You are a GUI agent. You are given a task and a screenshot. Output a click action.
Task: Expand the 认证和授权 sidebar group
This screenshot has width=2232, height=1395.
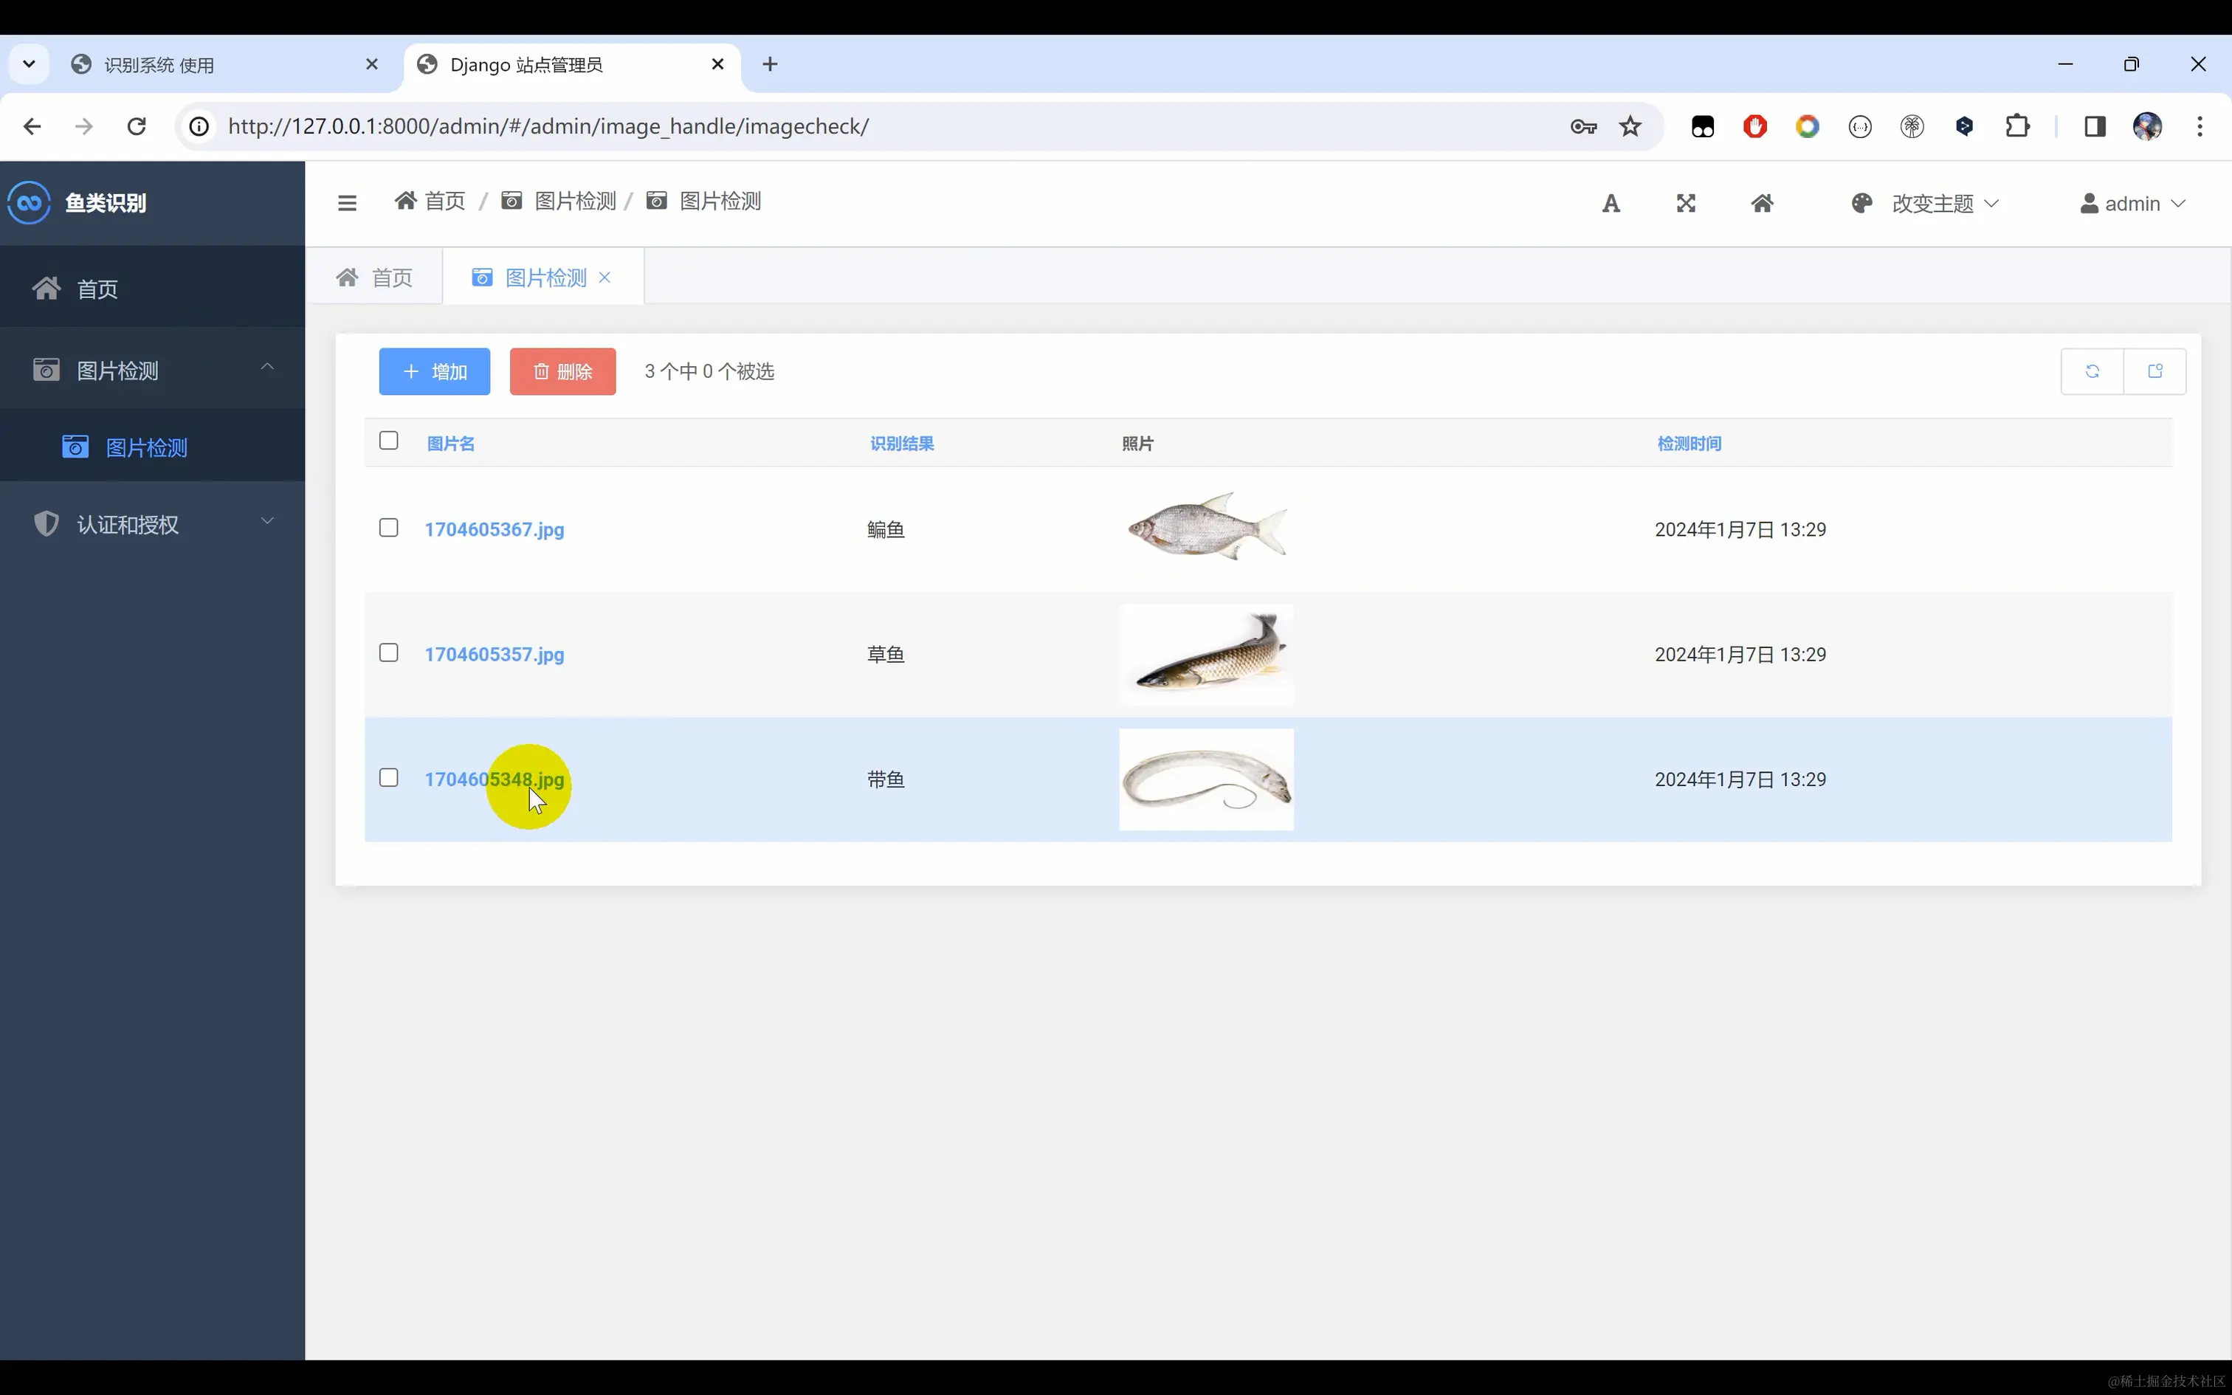(x=152, y=524)
